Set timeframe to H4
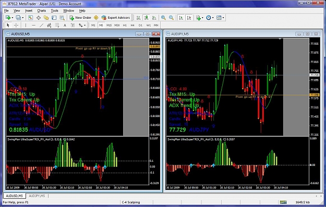 click(x=132, y=25)
